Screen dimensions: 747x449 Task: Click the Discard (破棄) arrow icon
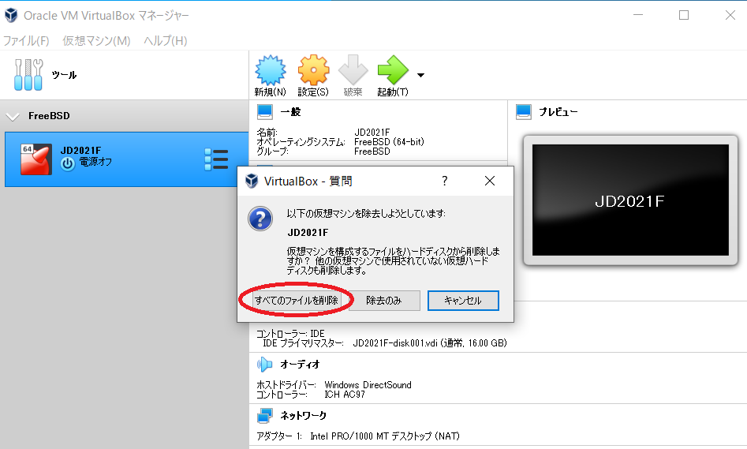353,72
